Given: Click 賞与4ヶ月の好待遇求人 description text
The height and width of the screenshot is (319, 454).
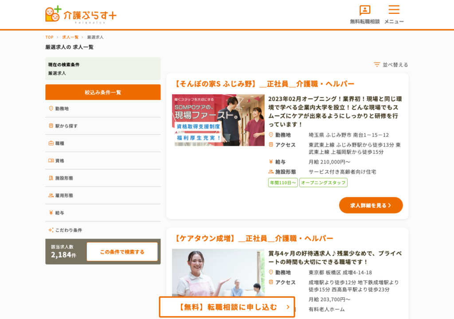Looking at the screenshot, I should 335,257.
